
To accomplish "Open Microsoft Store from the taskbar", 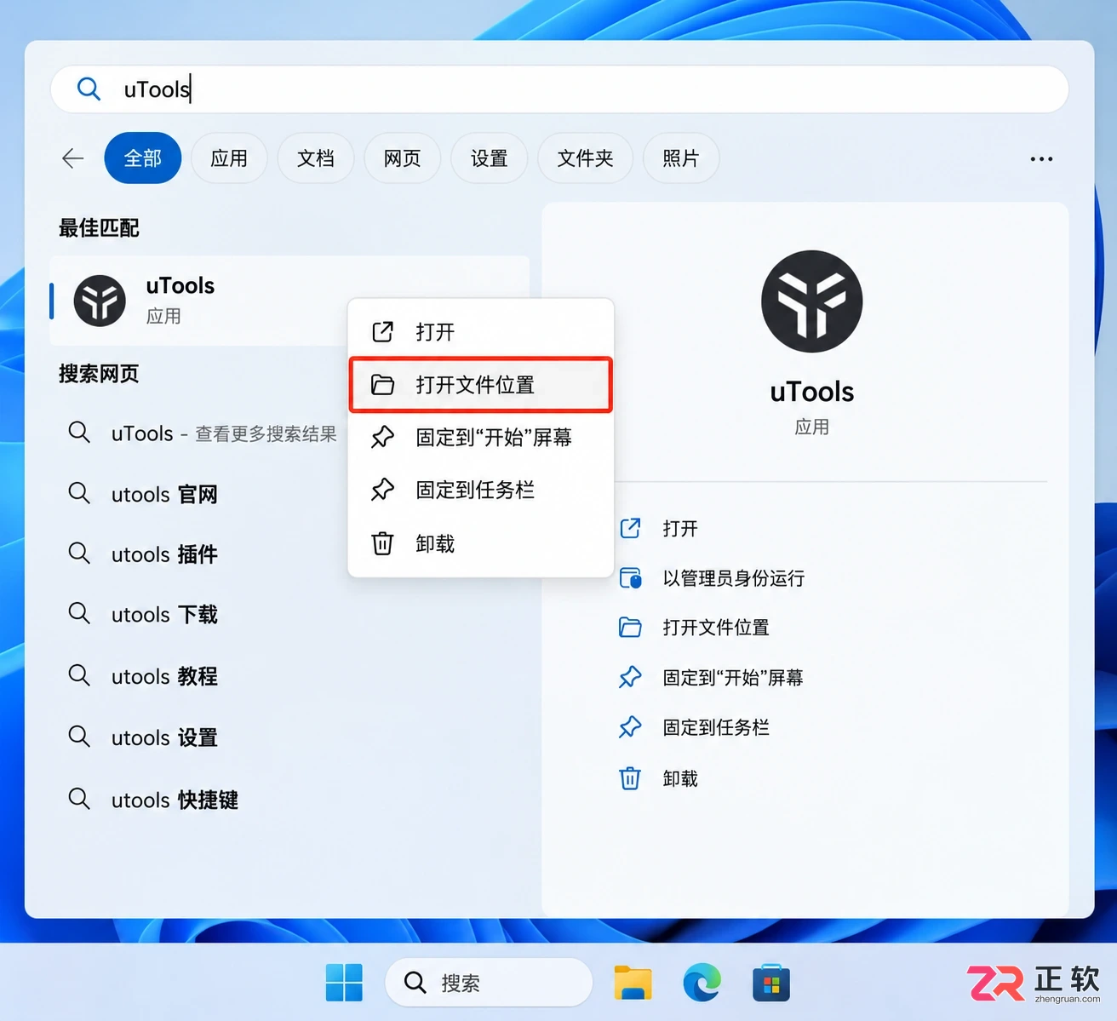I will [771, 983].
